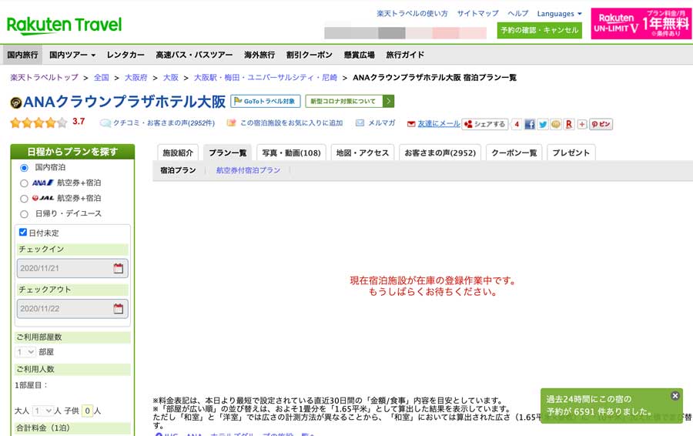Open the 大人 adult count dropdown

pyautogui.click(x=43, y=411)
